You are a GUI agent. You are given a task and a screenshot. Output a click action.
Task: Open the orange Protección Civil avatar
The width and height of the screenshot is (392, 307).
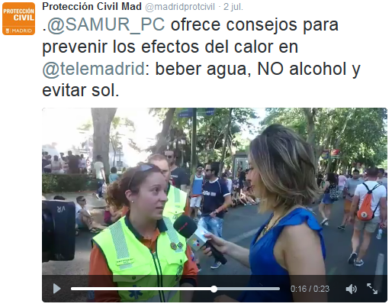click(18, 18)
